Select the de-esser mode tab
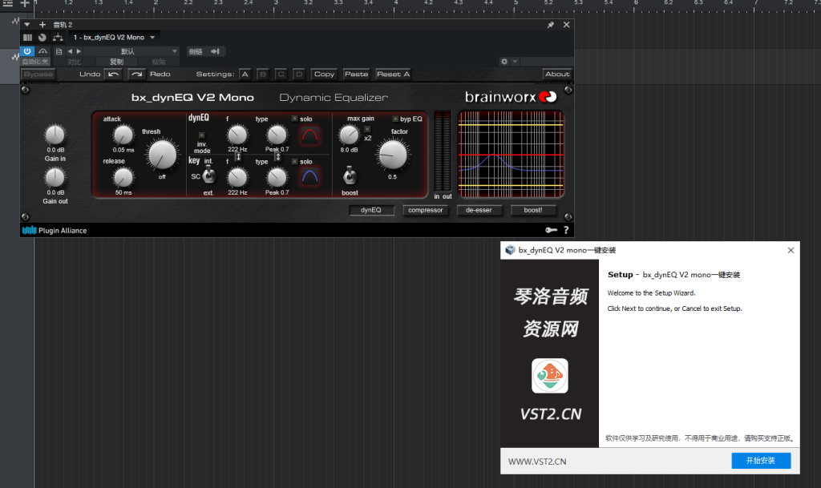Image resolution: width=821 pixels, height=488 pixels. tap(479, 211)
